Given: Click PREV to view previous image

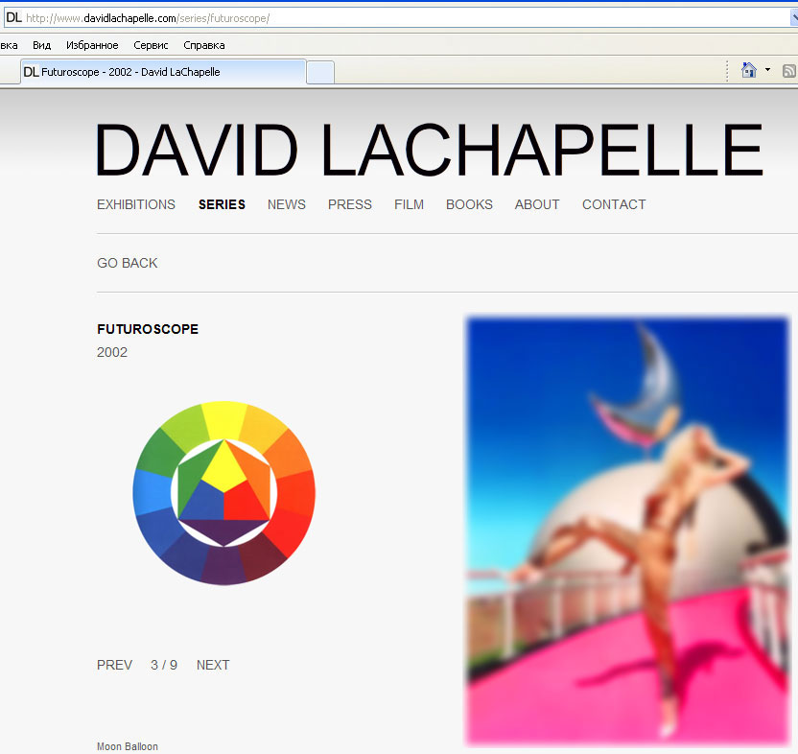Looking at the screenshot, I should 114,665.
